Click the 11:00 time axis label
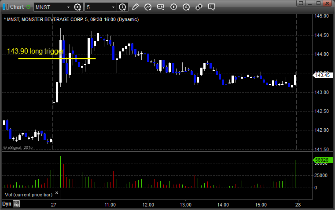Screen dimensions: 335x210 (110, 205)
